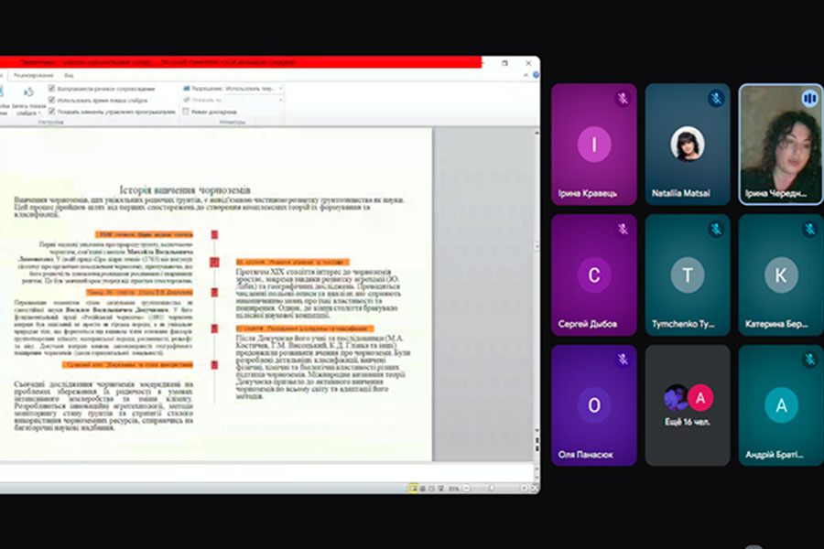Open Slide Sorter view from status bar
The width and height of the screenshot is (824, 549).
(425, 488)
